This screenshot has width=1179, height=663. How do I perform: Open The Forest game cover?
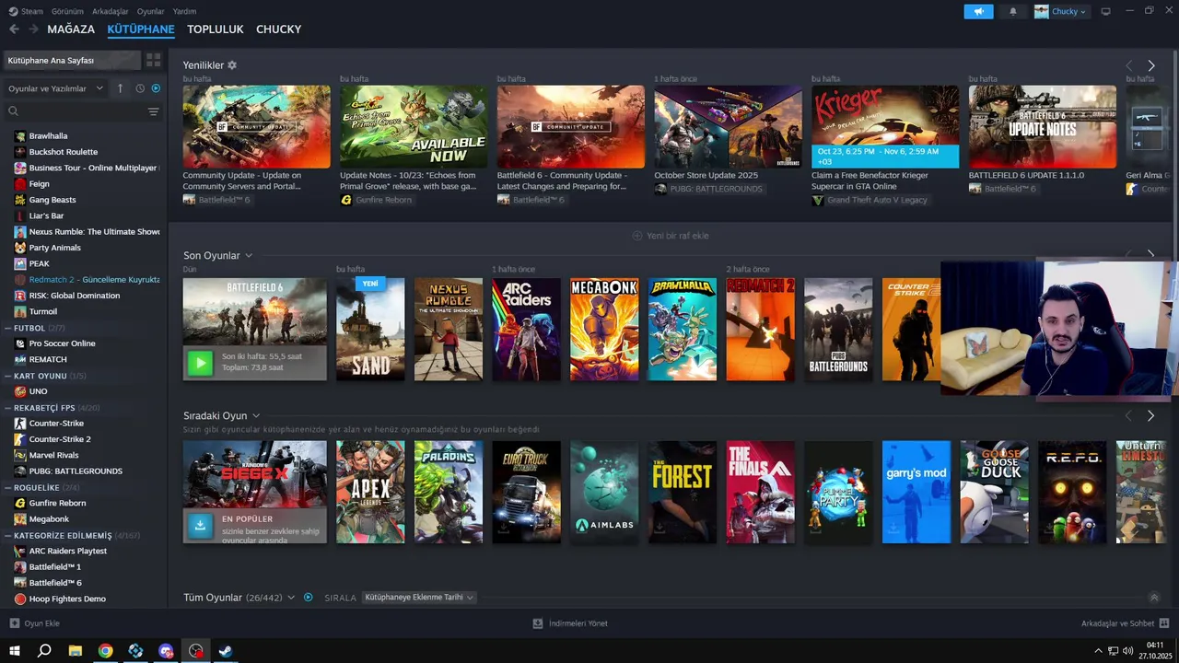point(682,492)
